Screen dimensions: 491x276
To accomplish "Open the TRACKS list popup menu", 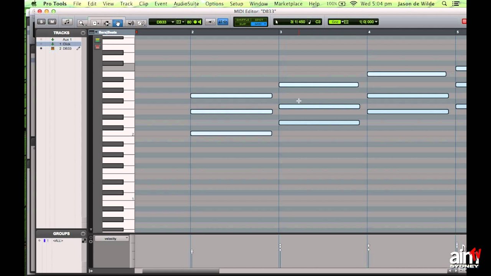I will pos(83,33).
